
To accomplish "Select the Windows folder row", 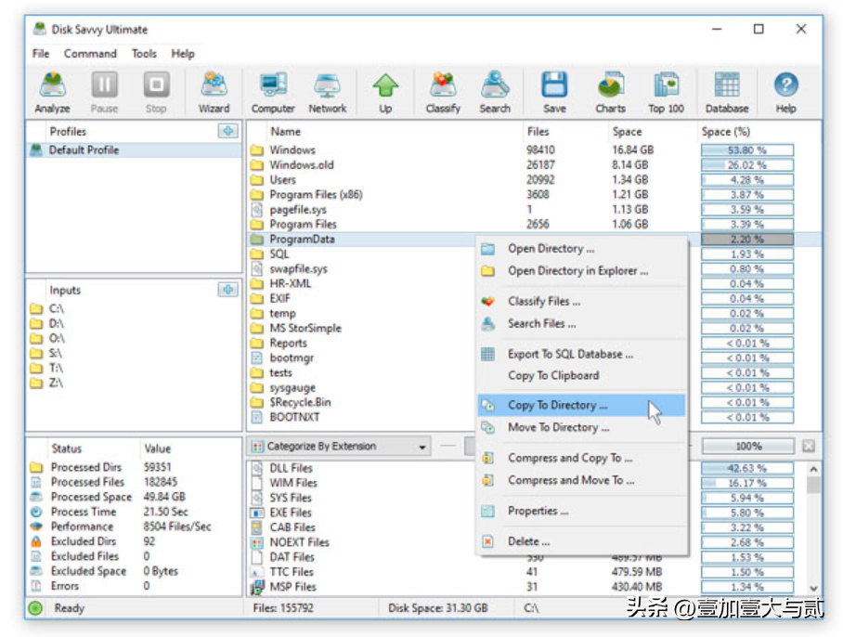I will 535,150.
